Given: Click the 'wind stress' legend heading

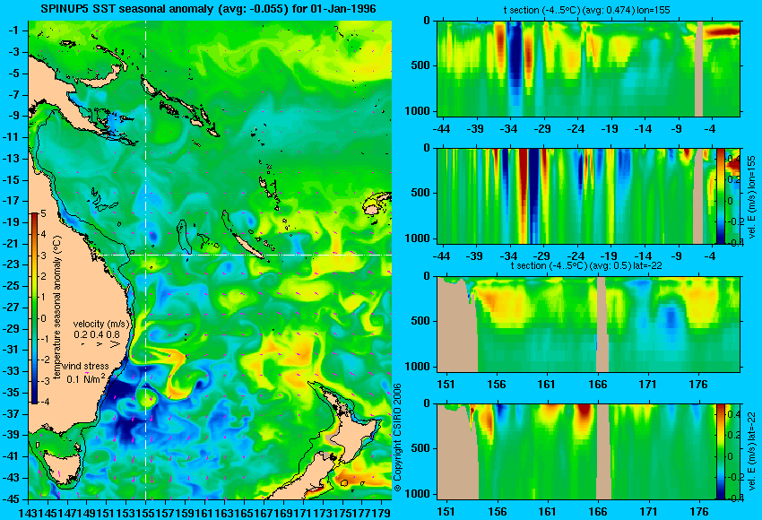Looking at the screenshot, I should coord(85,366).
